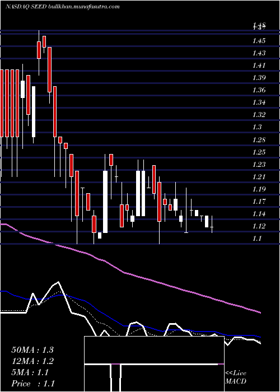Viewport: 280px width, 392px height.
Task: Click the 1.25 price axis label
Action: (259, 152)
